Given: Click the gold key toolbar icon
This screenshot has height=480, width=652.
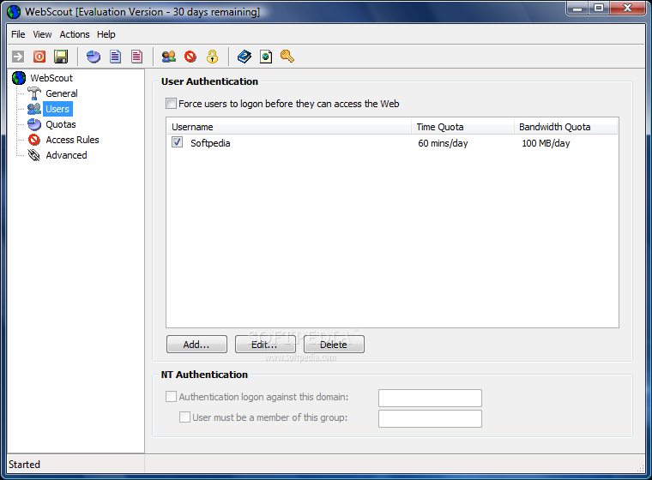Looking at the screenshot, I should coord(287,56).
